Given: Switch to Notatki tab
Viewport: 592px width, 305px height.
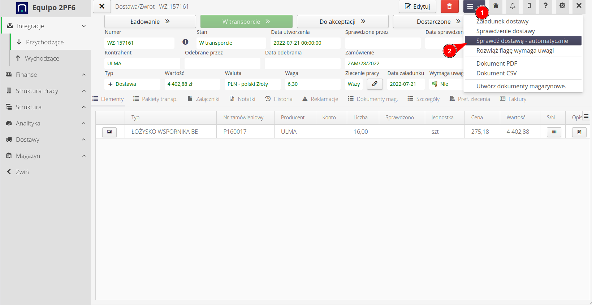Looking at the screenshot, I should pyautogui.click(x=242, y=99).
